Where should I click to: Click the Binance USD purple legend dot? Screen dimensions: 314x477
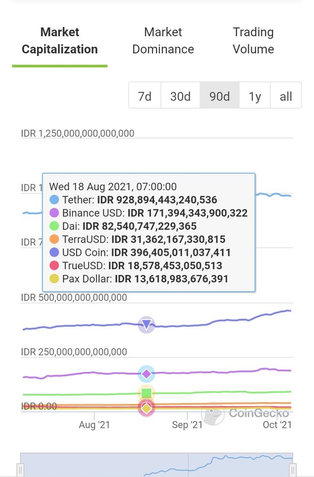click(x=54, y=213)
